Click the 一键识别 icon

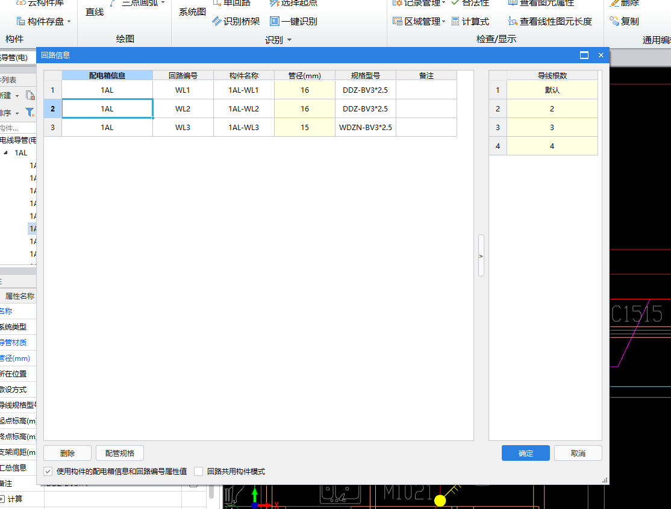(x=274, y=21)
